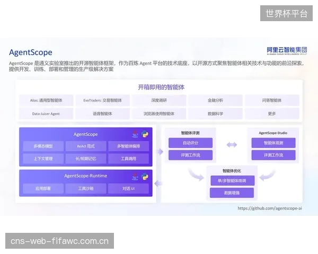Select the ReAct 范式 tile
This screenshot has width=318, height=254.
click(x=86, y=146)
